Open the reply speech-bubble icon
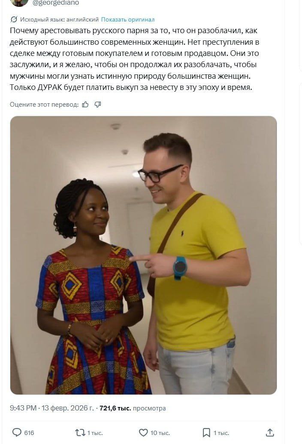Viewport: 302px width, 444px height. tap(17, 432)
